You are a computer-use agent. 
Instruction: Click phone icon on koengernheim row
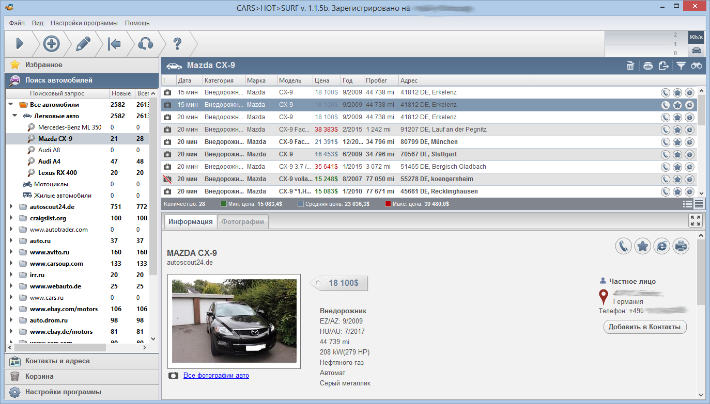tap(666, 179)
